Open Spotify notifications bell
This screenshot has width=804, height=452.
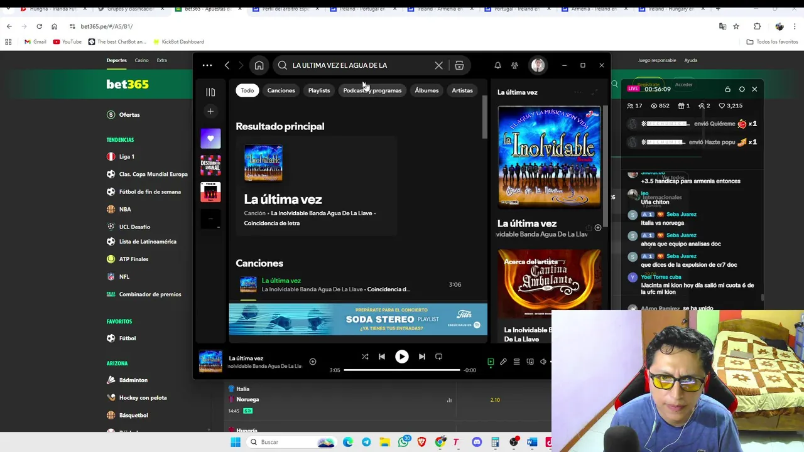(x=497, y=65)
